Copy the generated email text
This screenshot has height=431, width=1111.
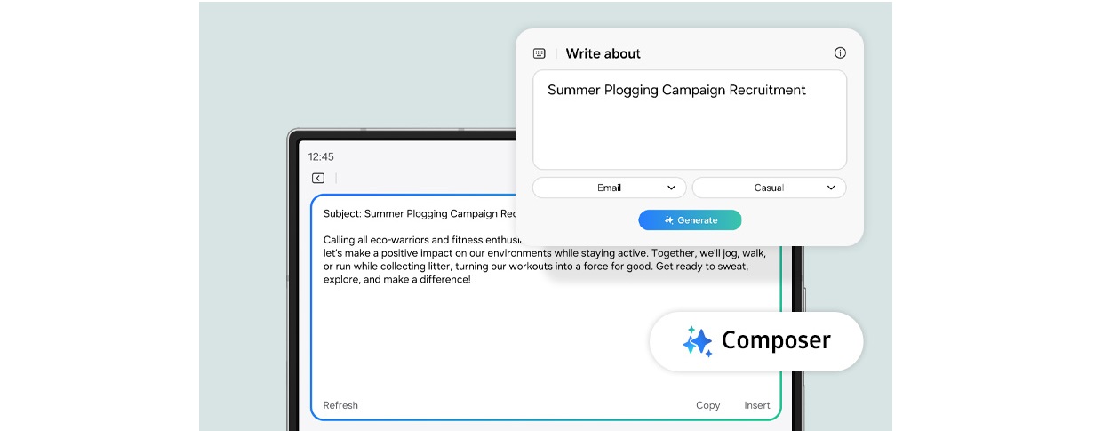(707, 405)
